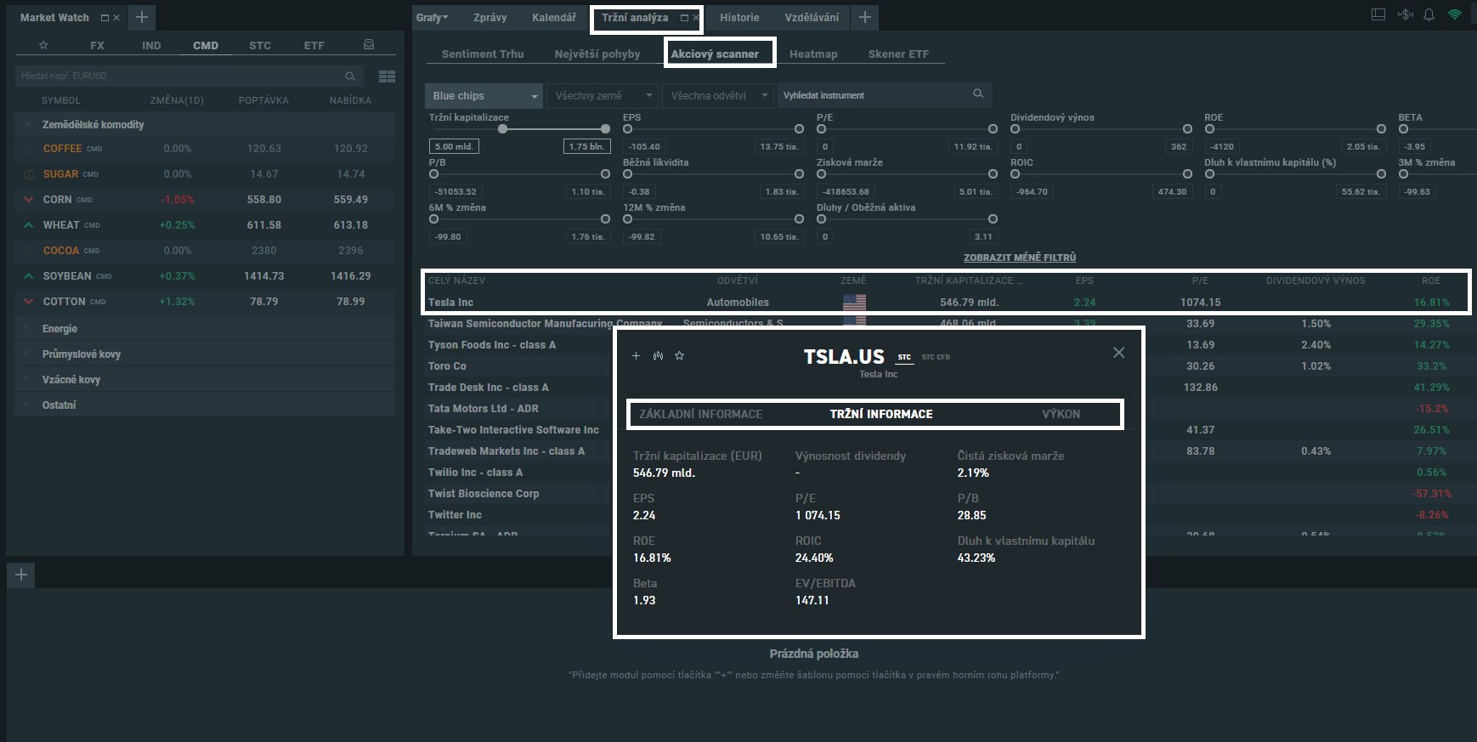Click the right handle of Tržní kapitalizace slider
Image resolution: width=1477 pixels, height=742 pixels.
click(x=605, y=129)
